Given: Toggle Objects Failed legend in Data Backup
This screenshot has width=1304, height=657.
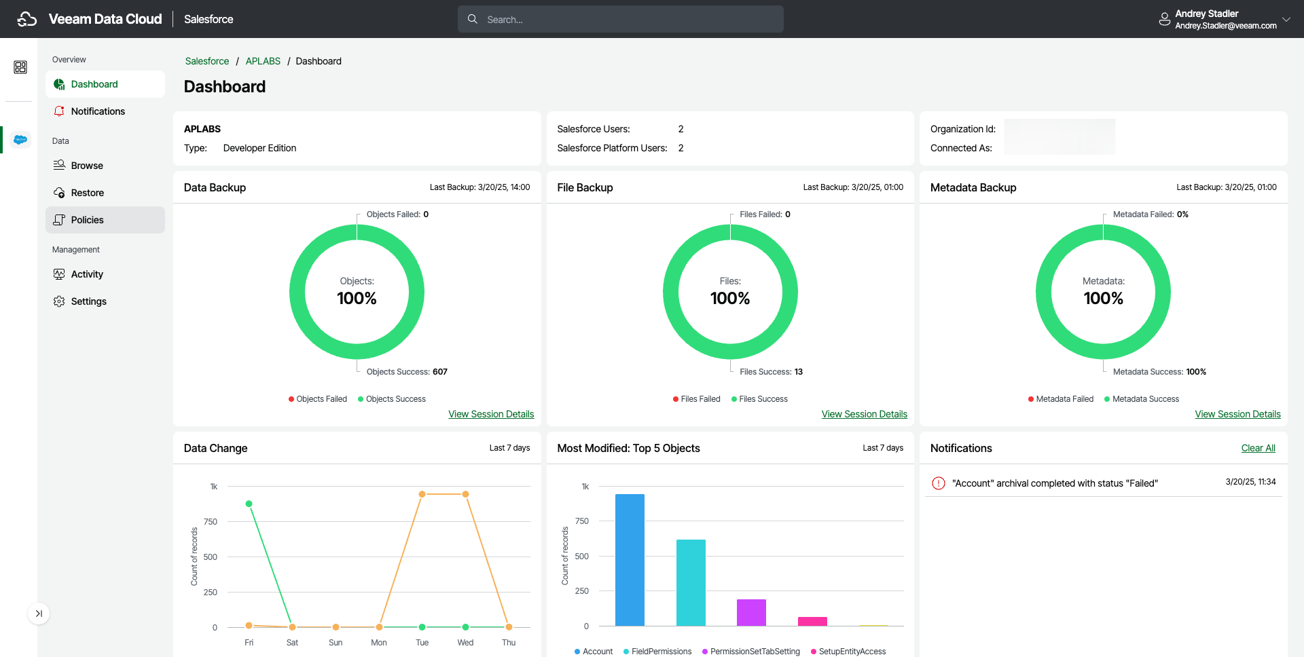Looking at the screenshot, I should point(318,399).
